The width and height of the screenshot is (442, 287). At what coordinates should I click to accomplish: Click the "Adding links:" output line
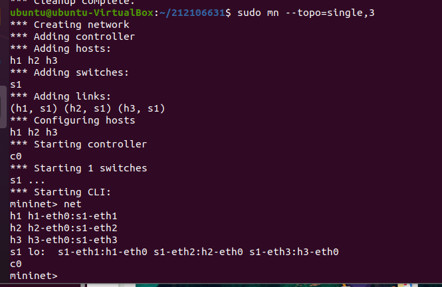coord(64,96)
